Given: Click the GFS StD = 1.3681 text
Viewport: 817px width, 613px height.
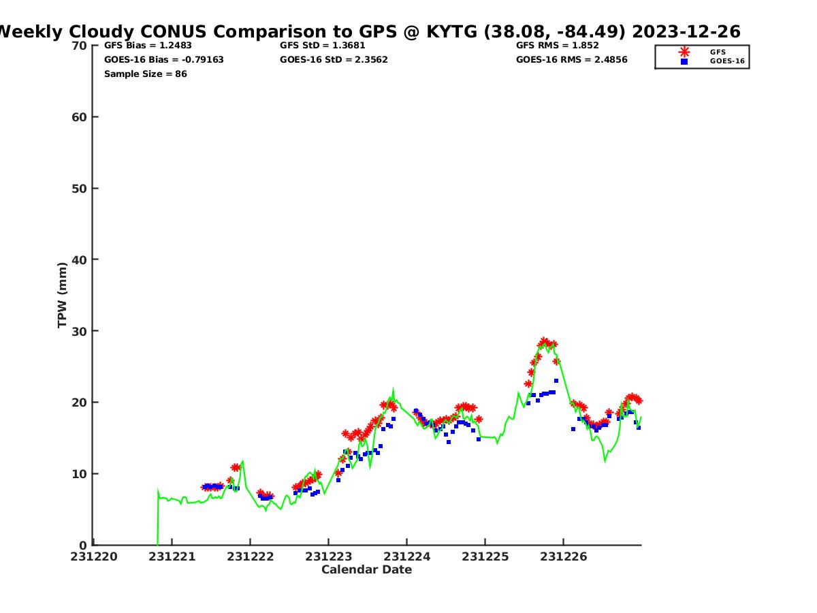Looking at the screenshot, I should tap(317, 46).
